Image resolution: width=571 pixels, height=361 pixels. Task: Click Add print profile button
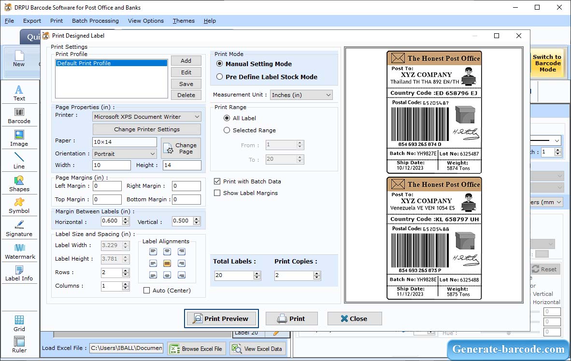[x=186, y=61]
